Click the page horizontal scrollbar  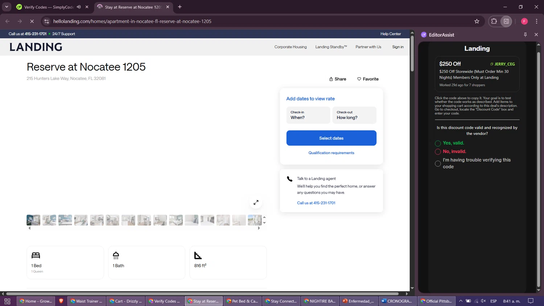tap(202, 294)
